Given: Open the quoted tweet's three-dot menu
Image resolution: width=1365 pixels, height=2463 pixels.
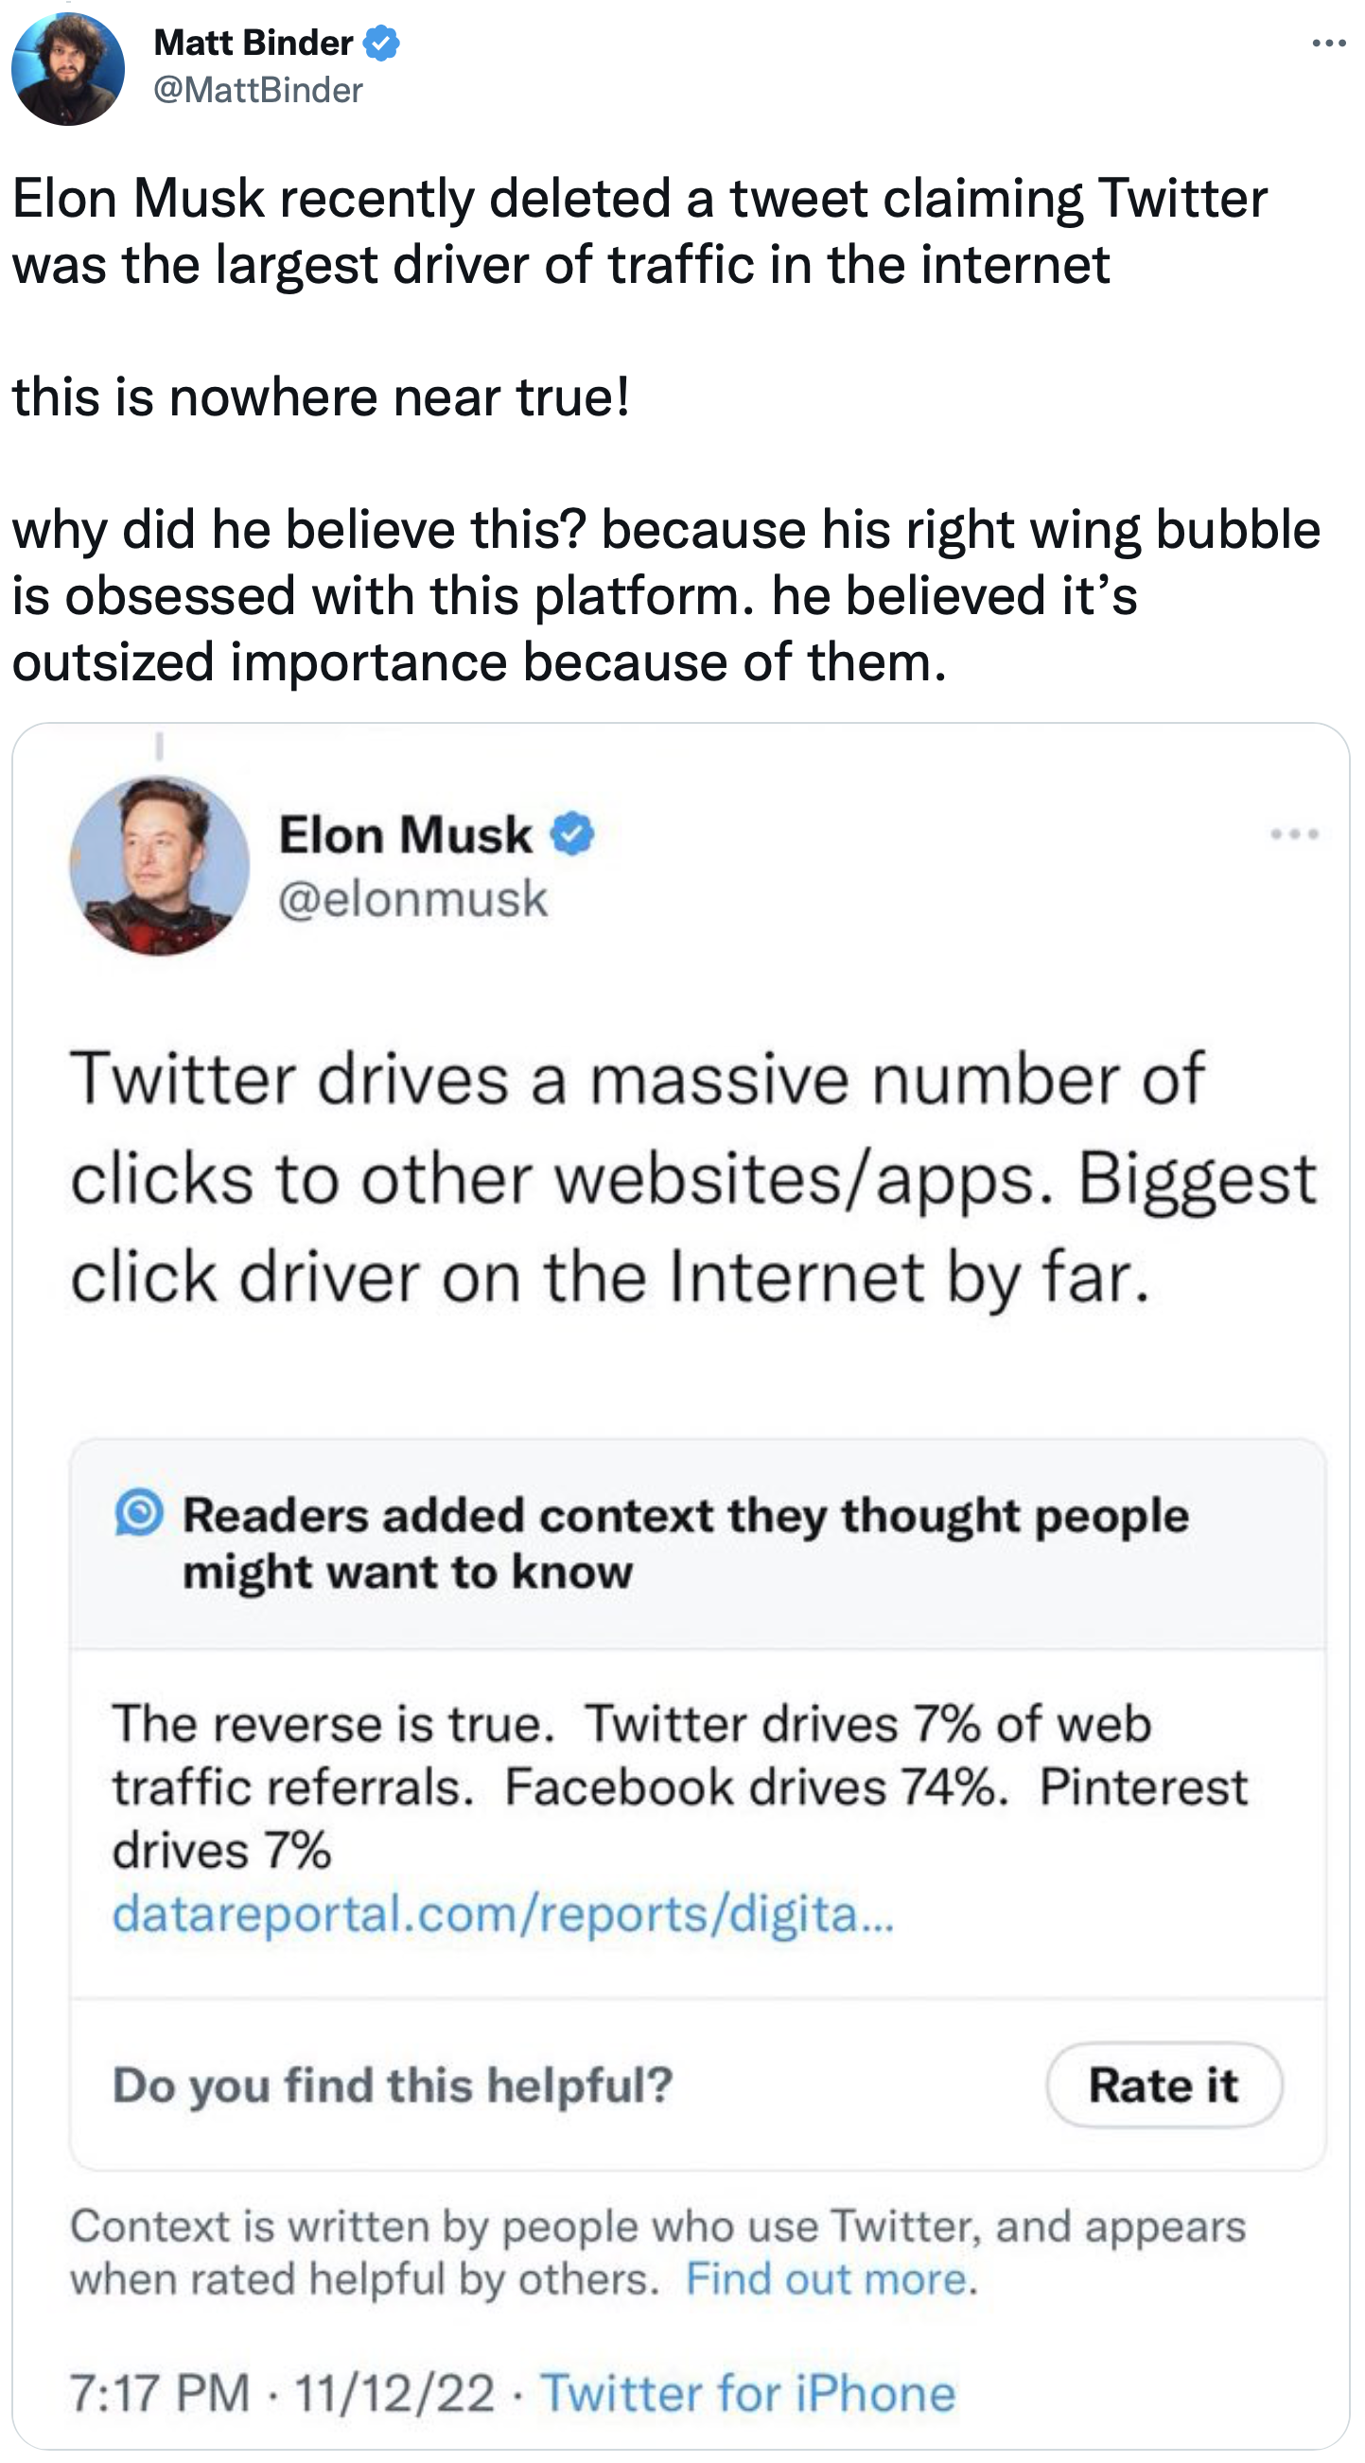Looking at the screenshot, I should tap(1294, 835).
